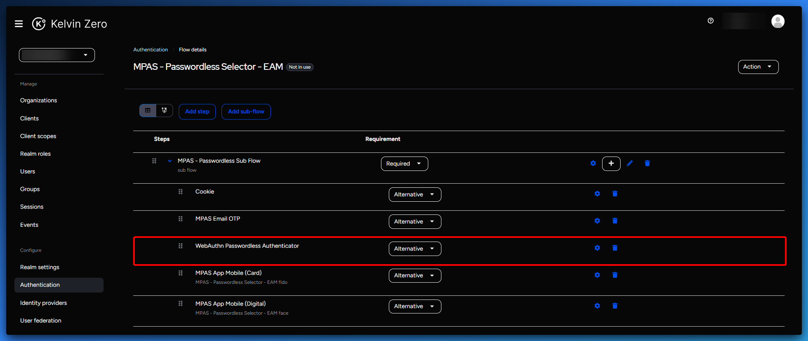
Task: Open settings gear for MPAS Email OTP
Action: [597, 221]
